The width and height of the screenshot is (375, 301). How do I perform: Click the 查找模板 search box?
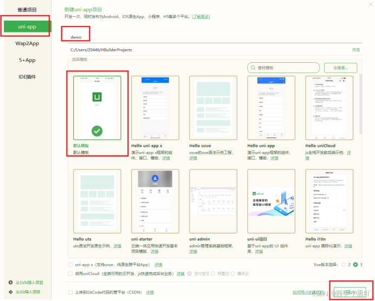click(283, 68)
